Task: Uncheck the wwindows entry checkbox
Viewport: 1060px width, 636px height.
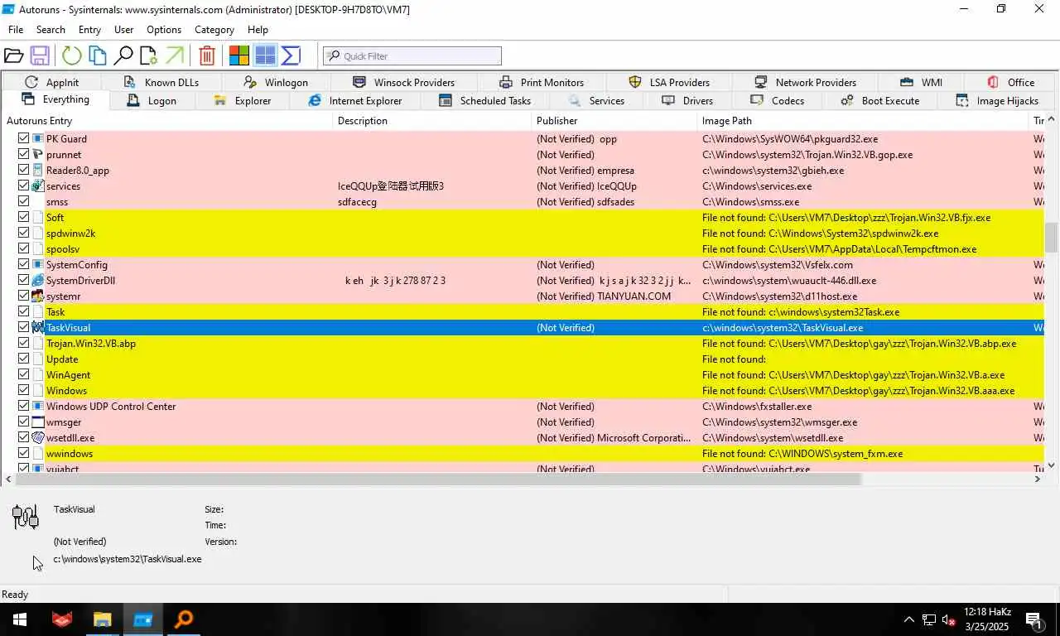Action: click(x=23, y=453)
